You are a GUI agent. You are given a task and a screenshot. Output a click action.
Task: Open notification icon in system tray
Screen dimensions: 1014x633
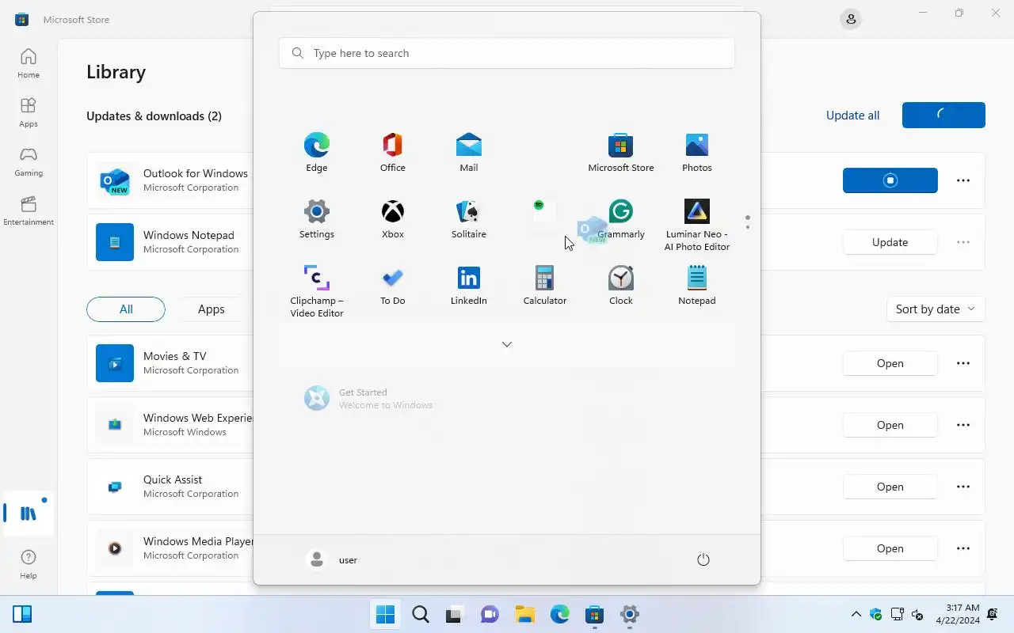[993, 614]
